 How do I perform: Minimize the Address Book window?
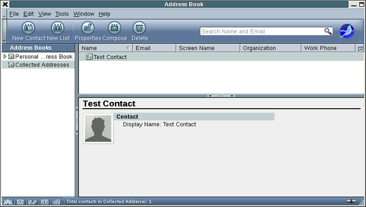pos(353,4)
